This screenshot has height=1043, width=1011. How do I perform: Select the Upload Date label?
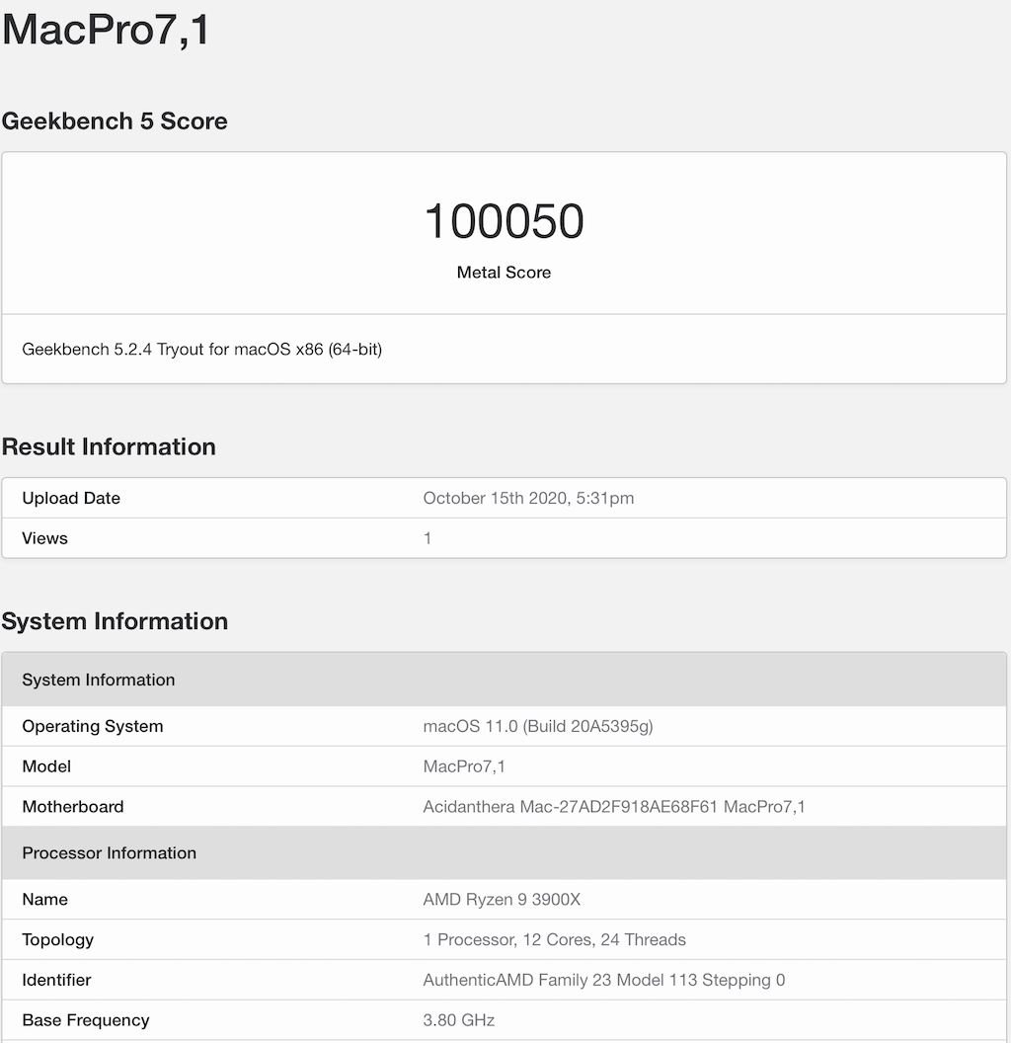tap(71, 498)
